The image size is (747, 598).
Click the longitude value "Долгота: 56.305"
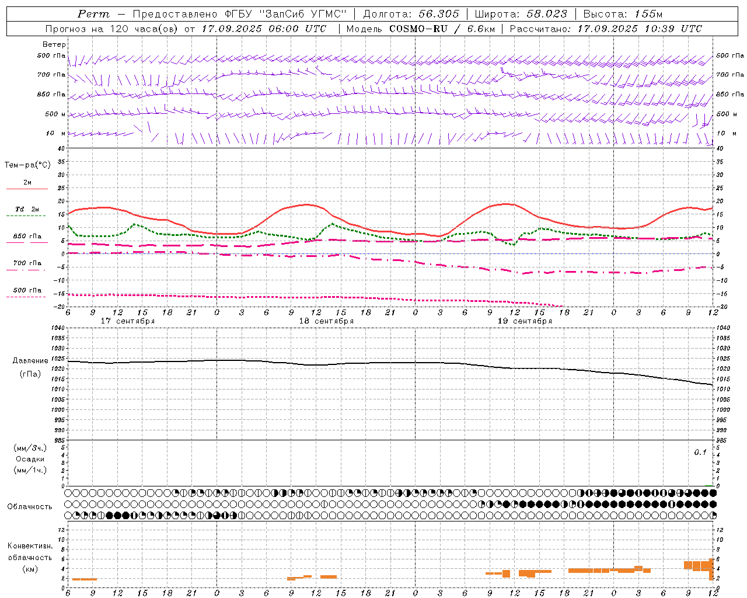pyautogui.click(x=411, y=14)
